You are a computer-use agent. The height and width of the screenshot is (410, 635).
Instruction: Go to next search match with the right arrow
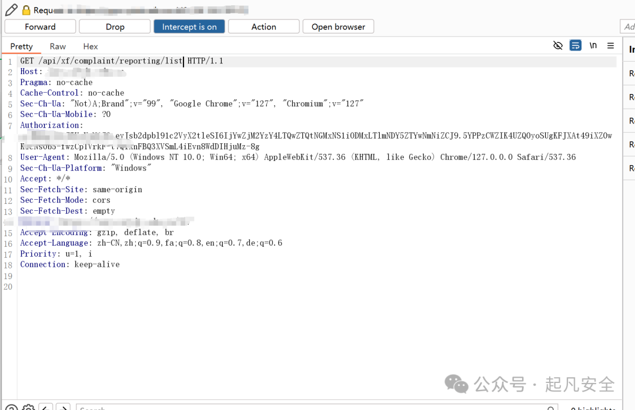63,407
